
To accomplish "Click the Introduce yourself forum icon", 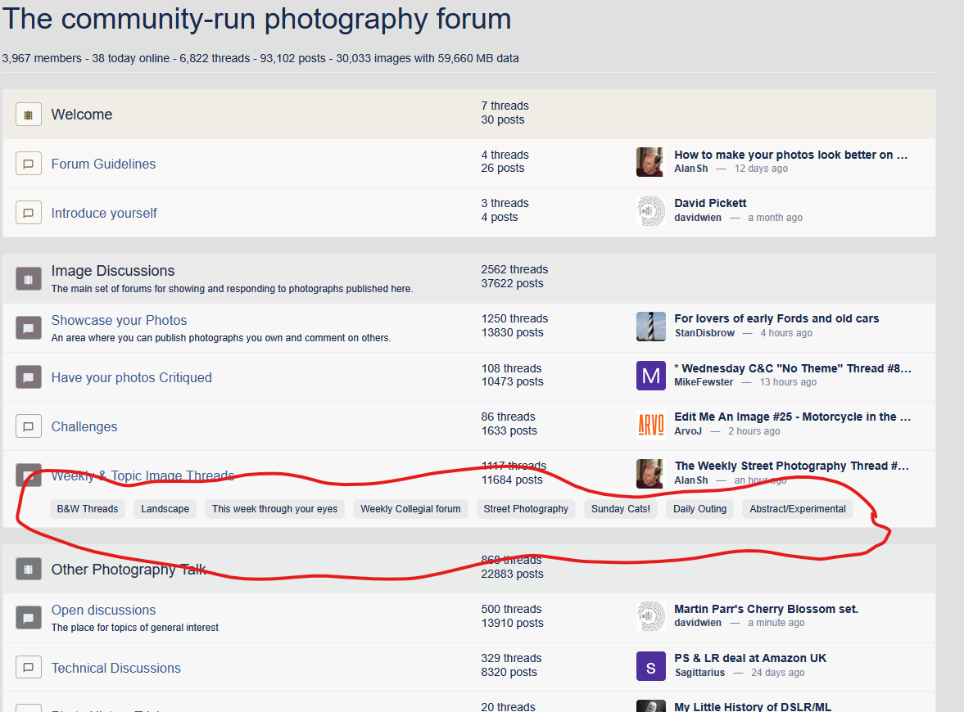I will click(x=28, y=213).
